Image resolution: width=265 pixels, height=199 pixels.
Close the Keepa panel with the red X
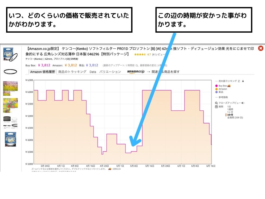pos(260,48)
